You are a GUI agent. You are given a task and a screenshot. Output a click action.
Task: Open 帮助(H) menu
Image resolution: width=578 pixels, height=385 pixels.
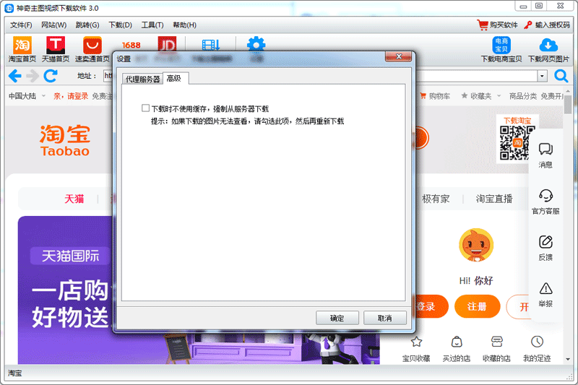[185, 25]
